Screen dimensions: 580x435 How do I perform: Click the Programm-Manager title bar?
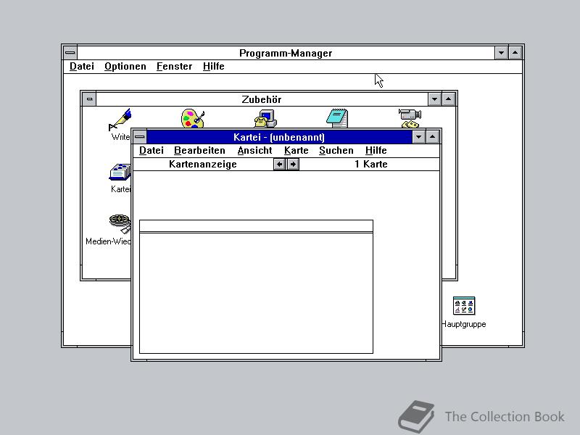tap(286, 53)
